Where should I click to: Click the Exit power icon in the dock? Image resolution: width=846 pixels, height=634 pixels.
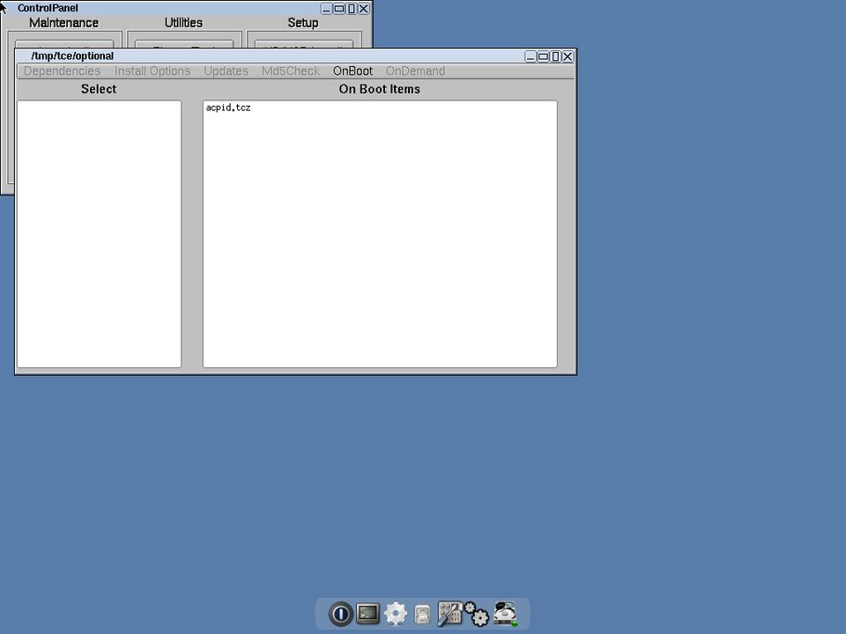pos(340,614)
